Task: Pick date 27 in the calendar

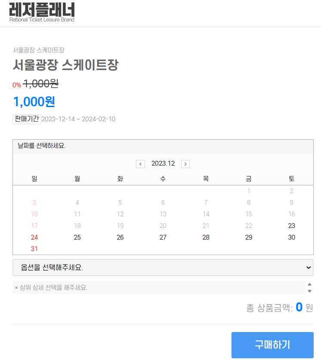Action: (x=163, y=237)
